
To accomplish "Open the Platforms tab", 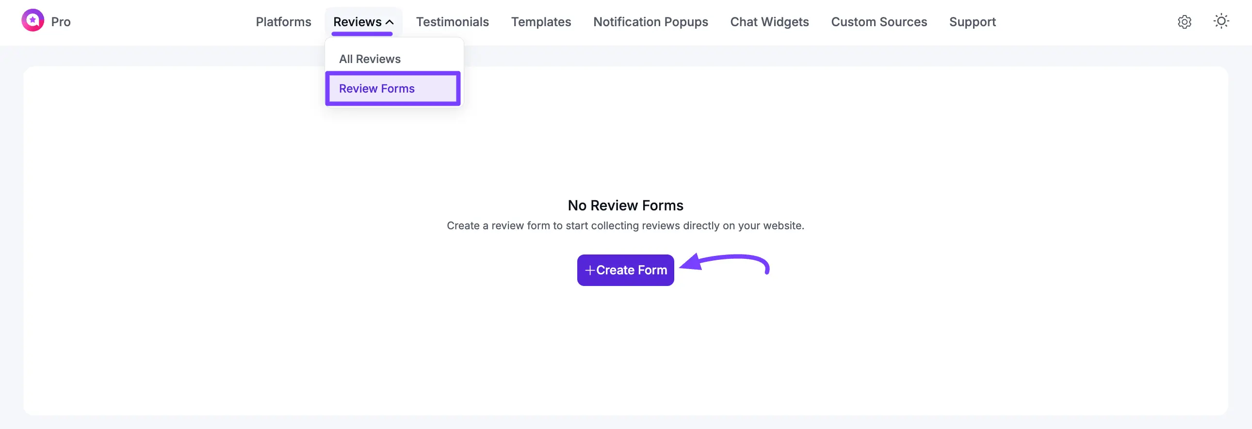I will pyautogui.click(x=283, y=22).
